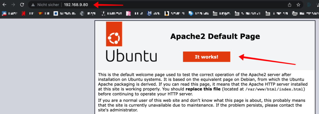Click the warning triangle site-info icon

[x=33, y=5]
